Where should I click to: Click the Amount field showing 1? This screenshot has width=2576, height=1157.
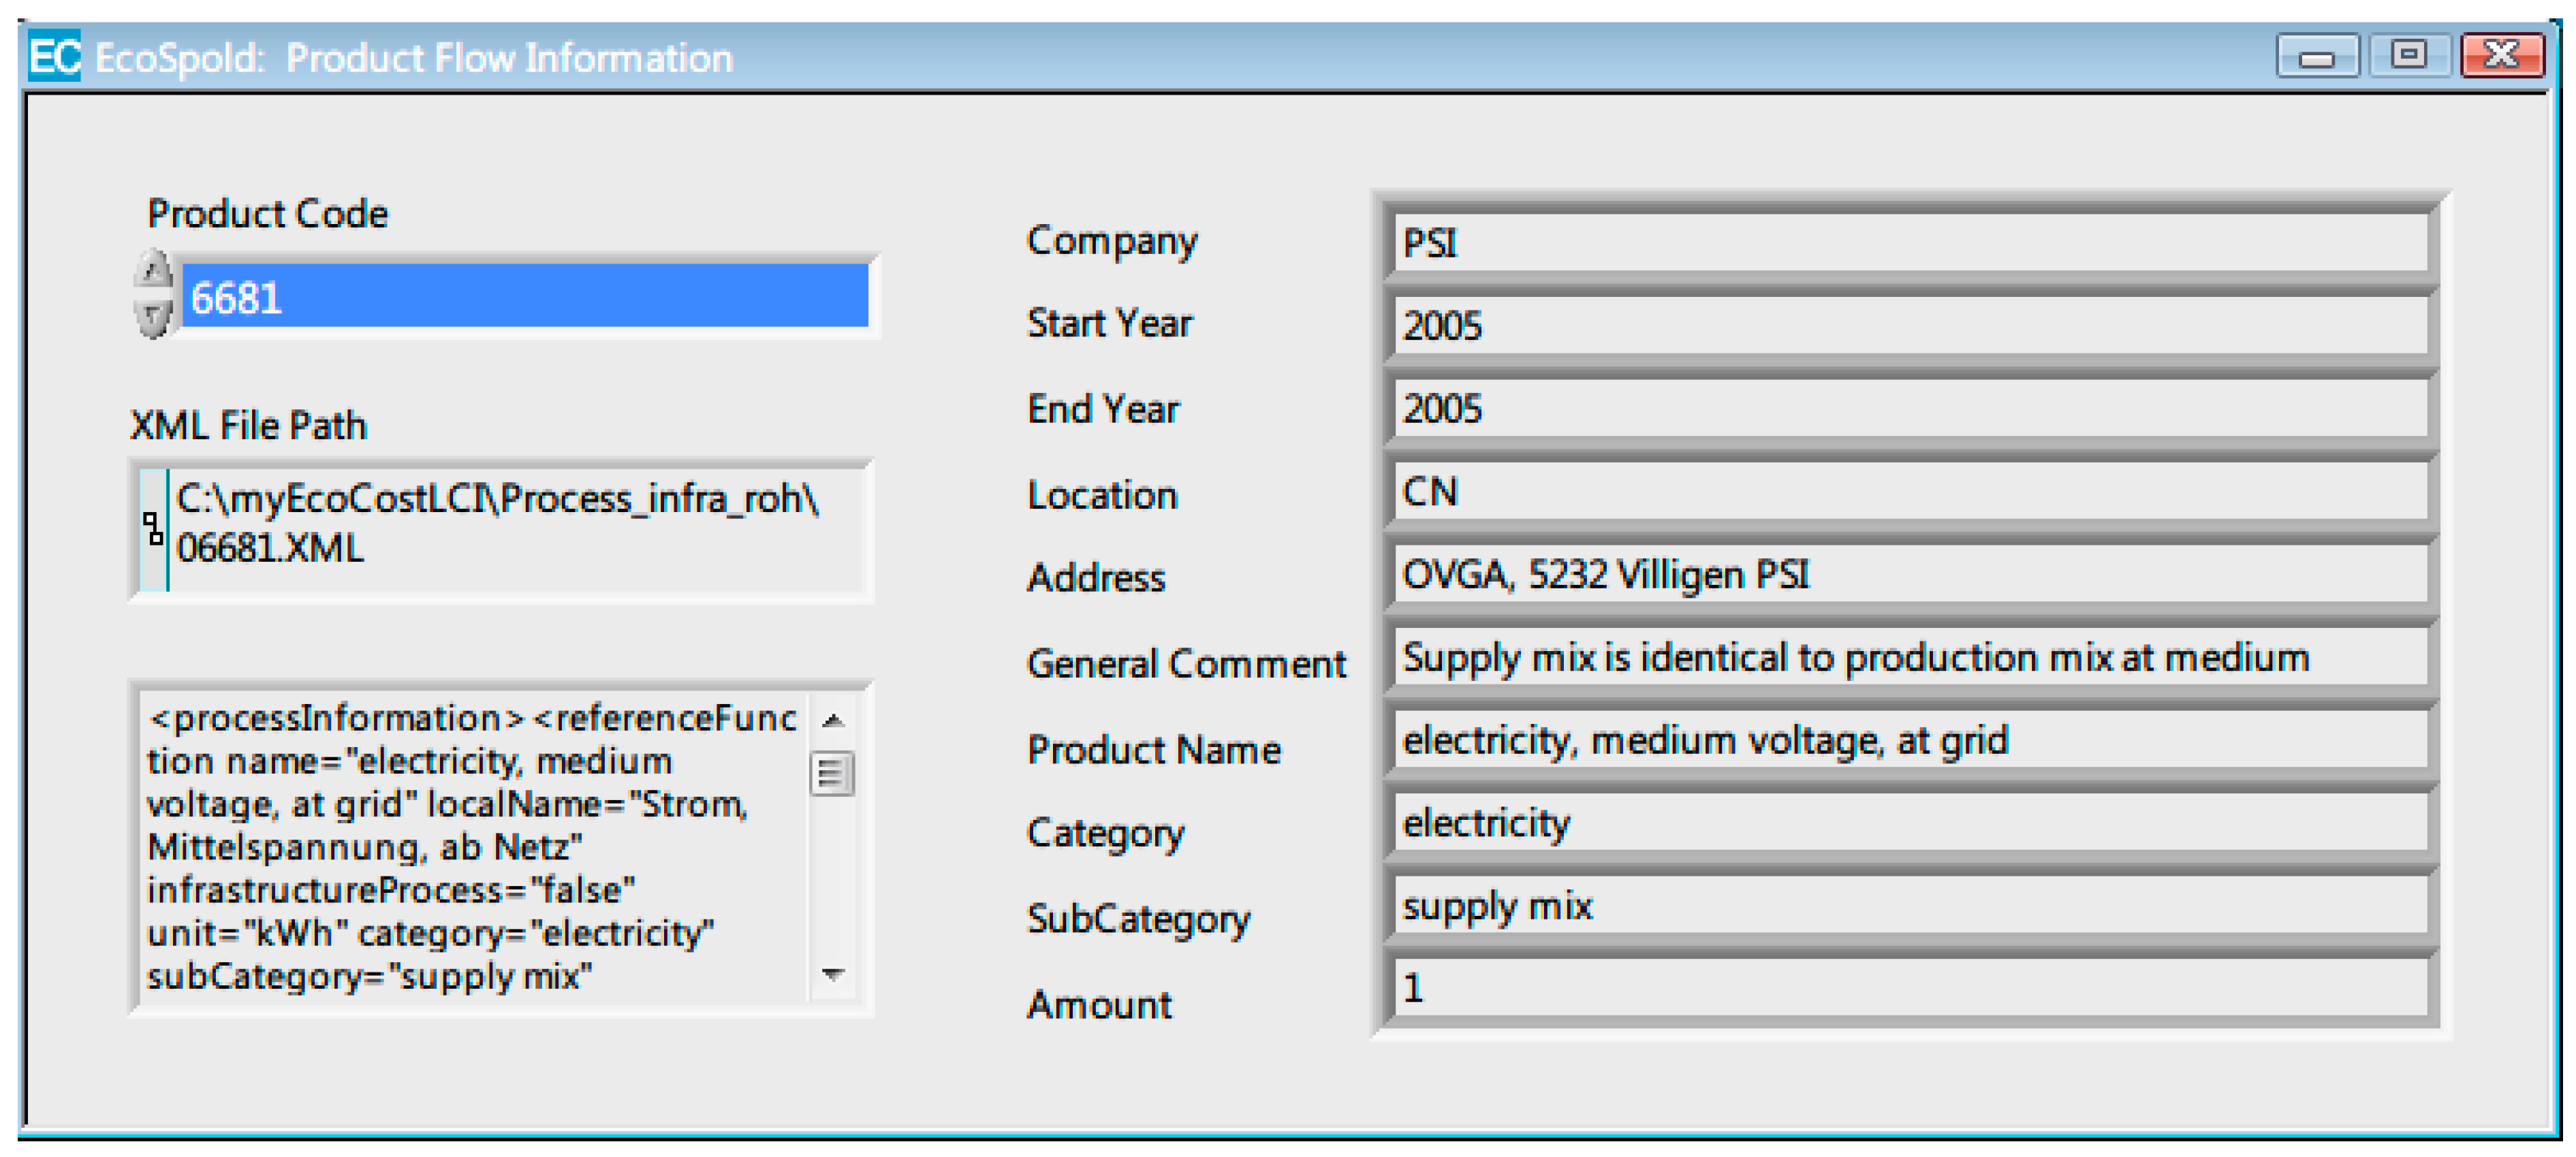click(x=1911, y=988)
